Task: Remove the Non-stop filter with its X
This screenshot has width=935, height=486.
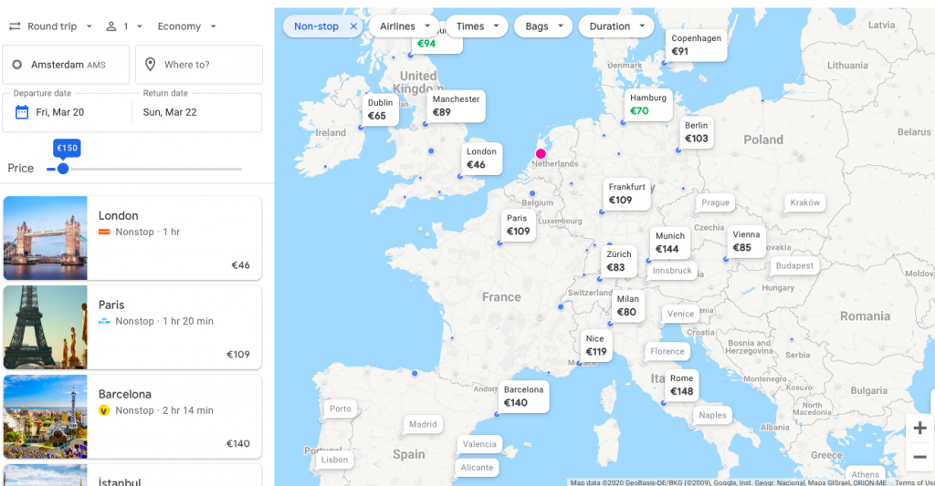Action: (x=353, y=26)
